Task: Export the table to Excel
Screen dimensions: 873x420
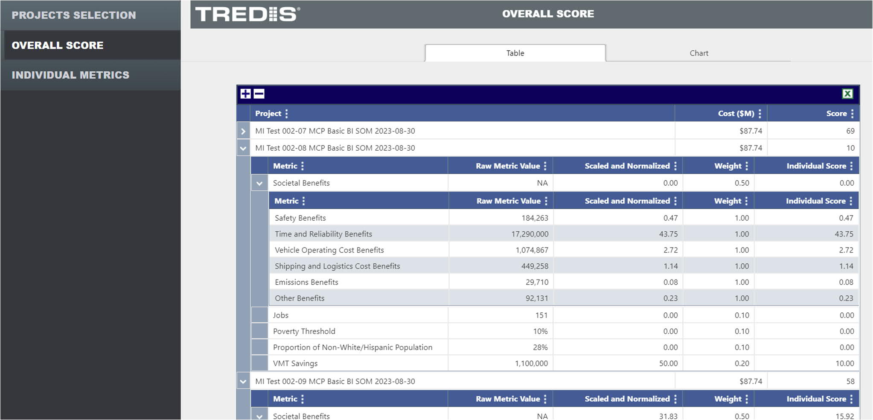Action: [x=847, y=93]
